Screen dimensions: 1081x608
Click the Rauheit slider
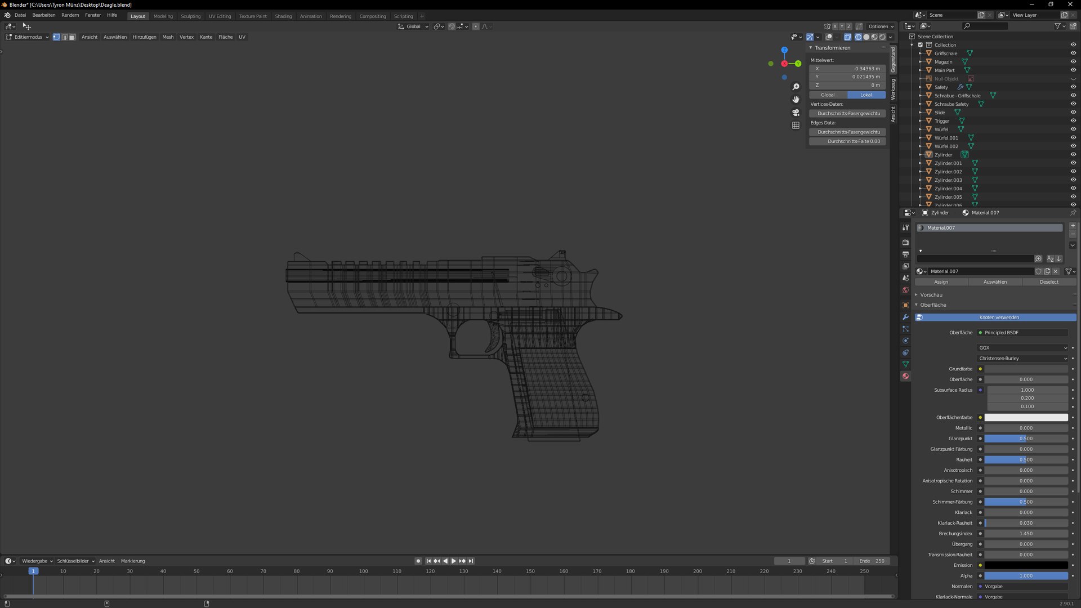click(1026, 460)
